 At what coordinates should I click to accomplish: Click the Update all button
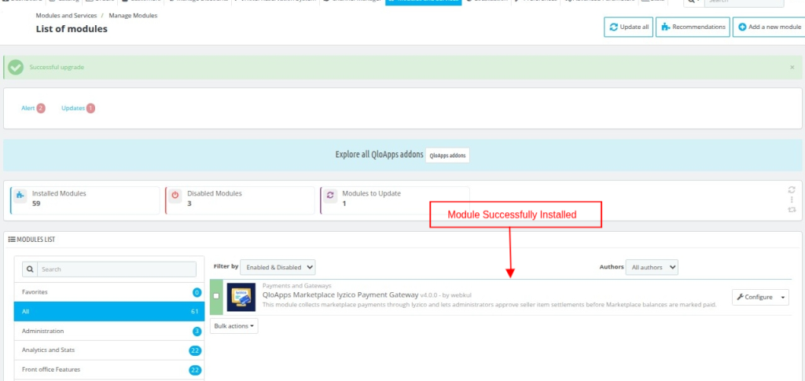(x=628, y=27)
